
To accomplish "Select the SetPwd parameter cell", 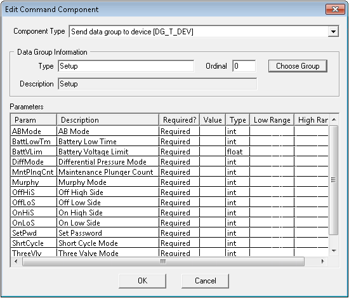I will coord(34,233).
